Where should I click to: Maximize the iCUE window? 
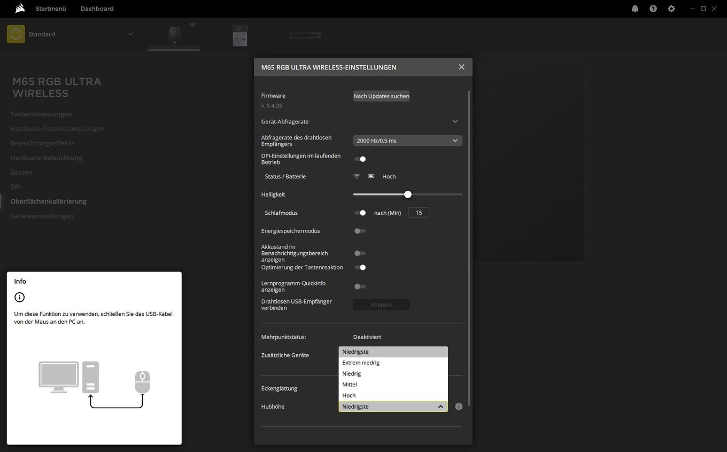point(703,9)
